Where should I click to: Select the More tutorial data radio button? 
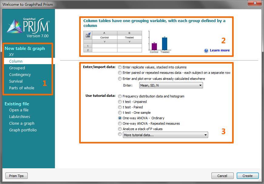pyautogui.click(x=120, y=134)
